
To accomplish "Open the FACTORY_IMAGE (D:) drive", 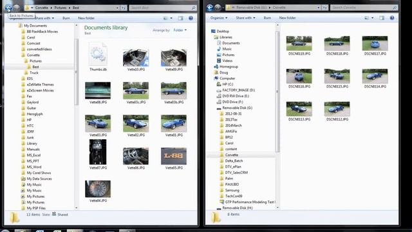I will tap(239, 90).
